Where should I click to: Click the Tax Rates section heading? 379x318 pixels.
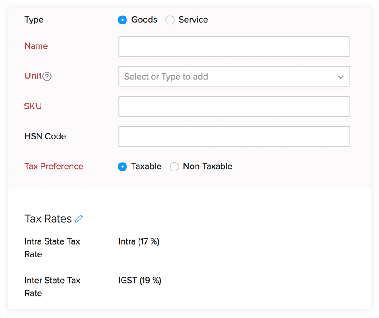(x=48, y=219)
